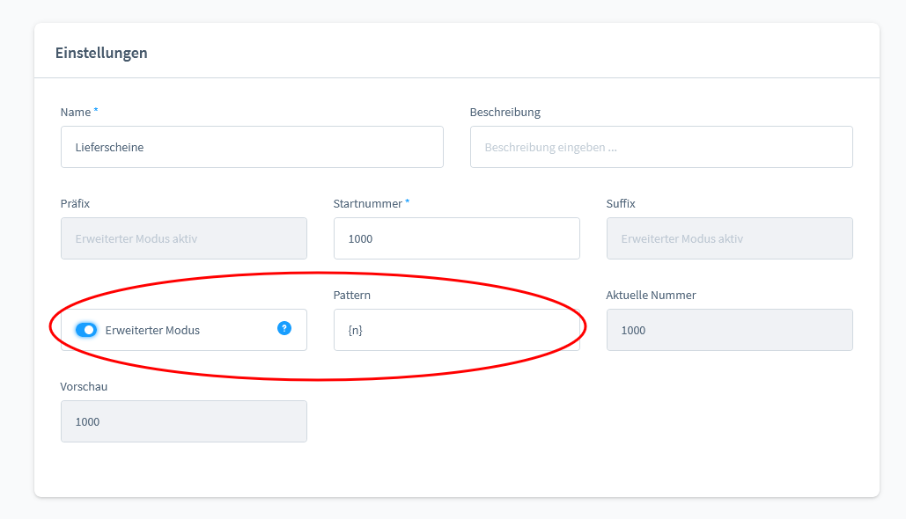Image resolution: width=906 pixels, height=519 pixels.
Task: Click the 'Erweiterter Modus' label text
Action: [152, 330]
